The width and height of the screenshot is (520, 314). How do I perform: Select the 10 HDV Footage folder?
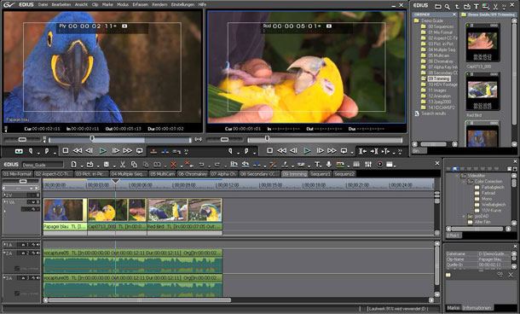point(442,84)
